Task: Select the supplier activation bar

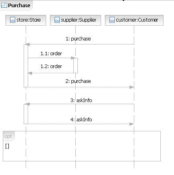Action: pos(75,66)
